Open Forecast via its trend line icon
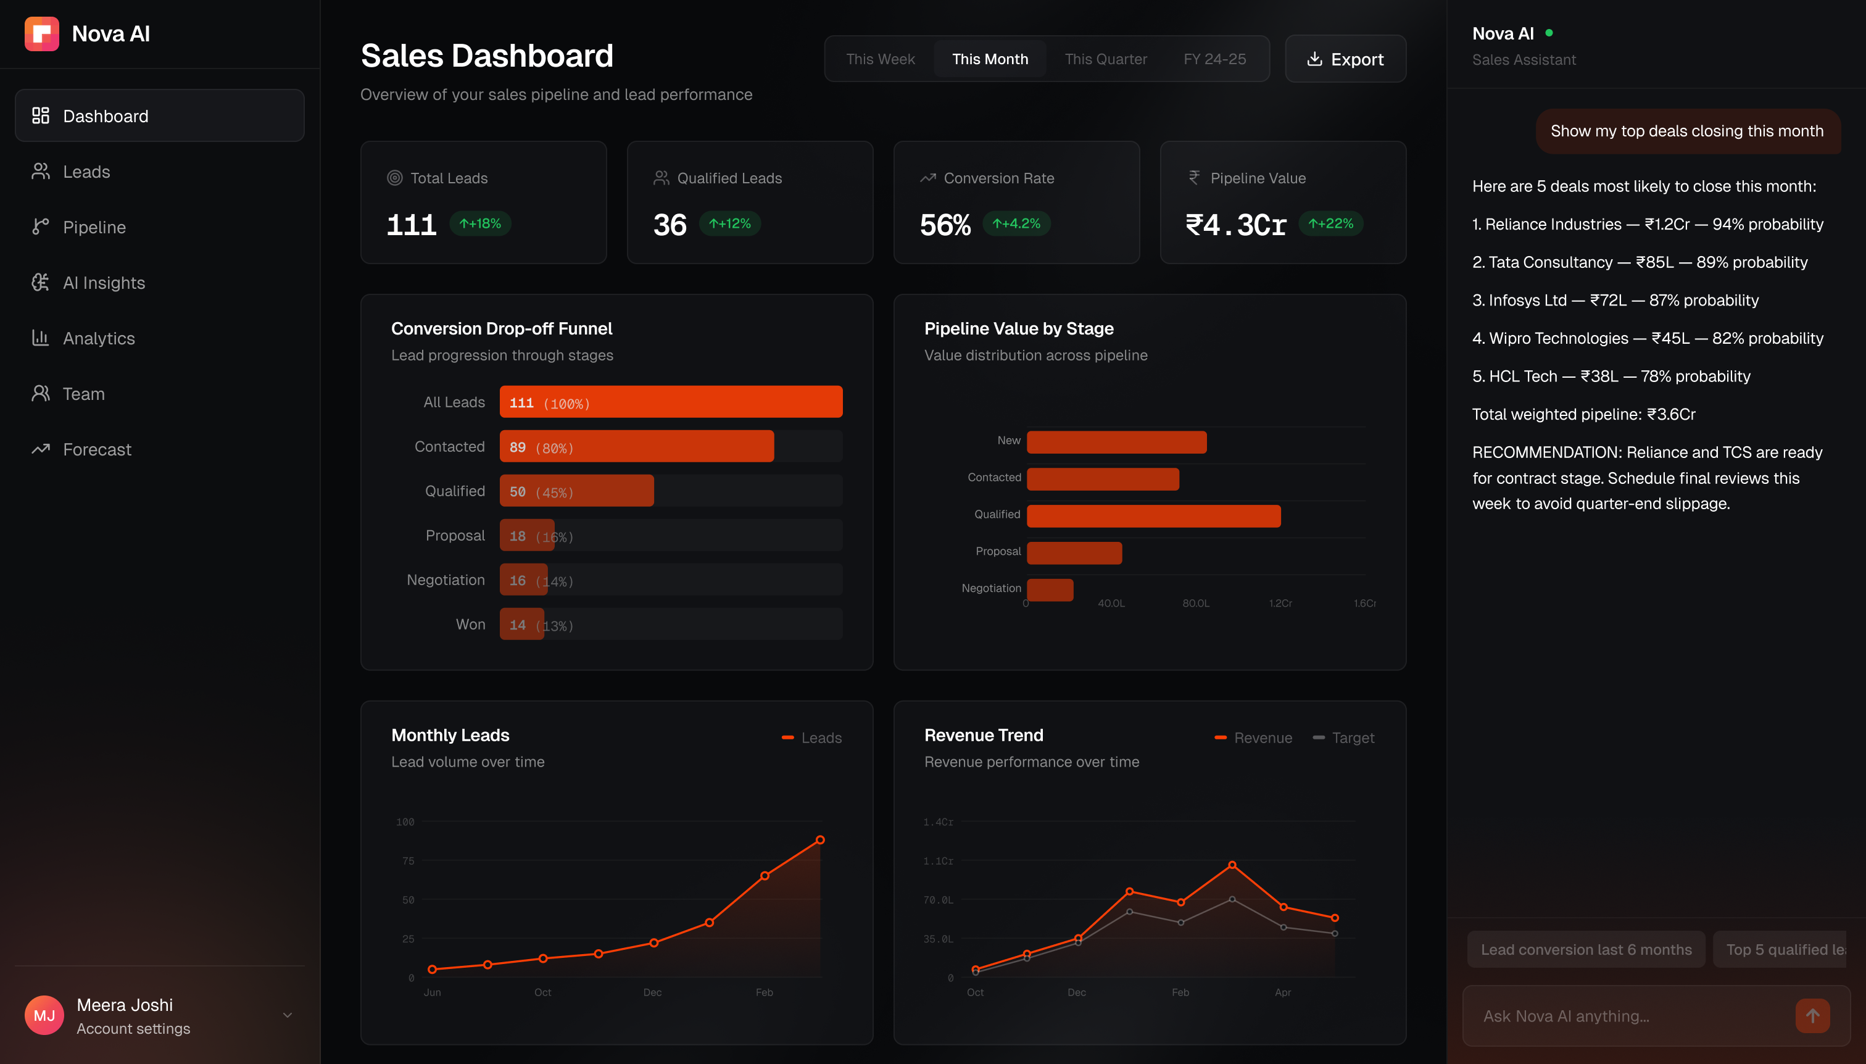 point(40,449)
